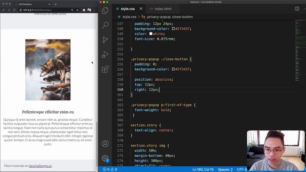
Task: Open the Accounts menu icon
Action: [105, 144]
